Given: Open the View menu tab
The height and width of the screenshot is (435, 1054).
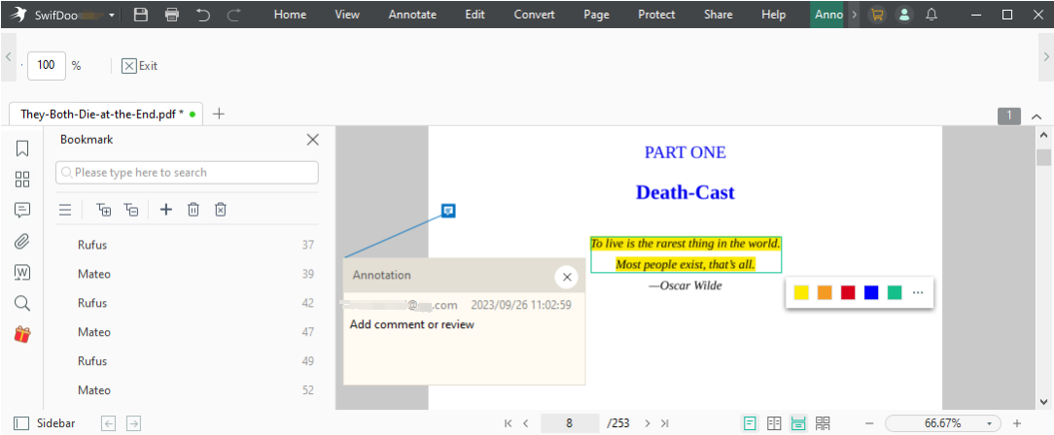Looking at the screenshot, I should point(347,15).
